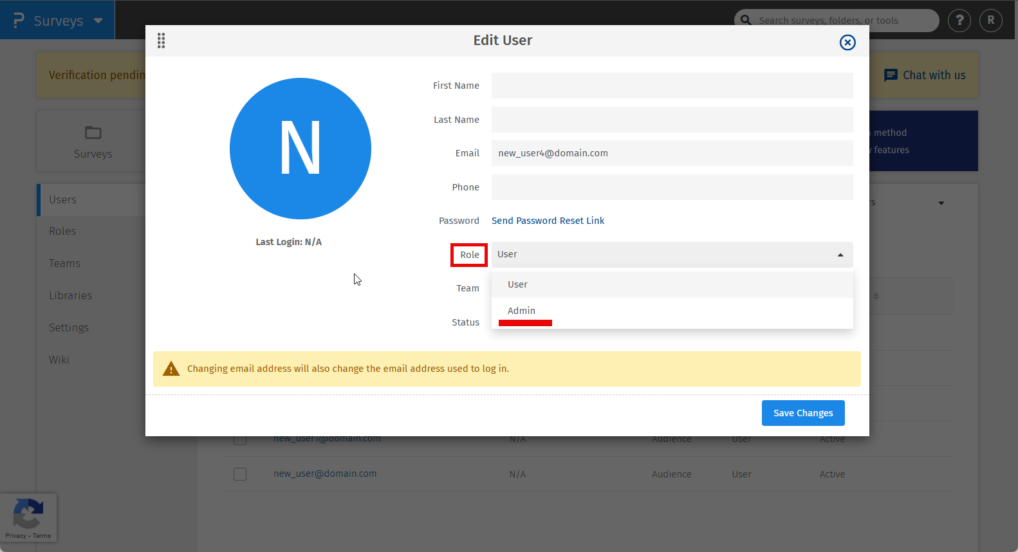
Task: Click the search magnifier icon
Action: pos(746,21)
